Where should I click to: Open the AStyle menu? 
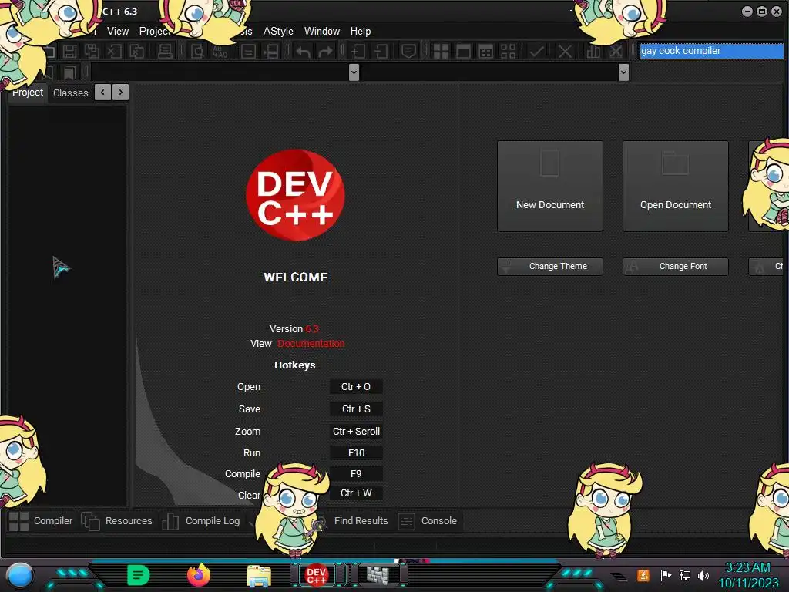278,31
